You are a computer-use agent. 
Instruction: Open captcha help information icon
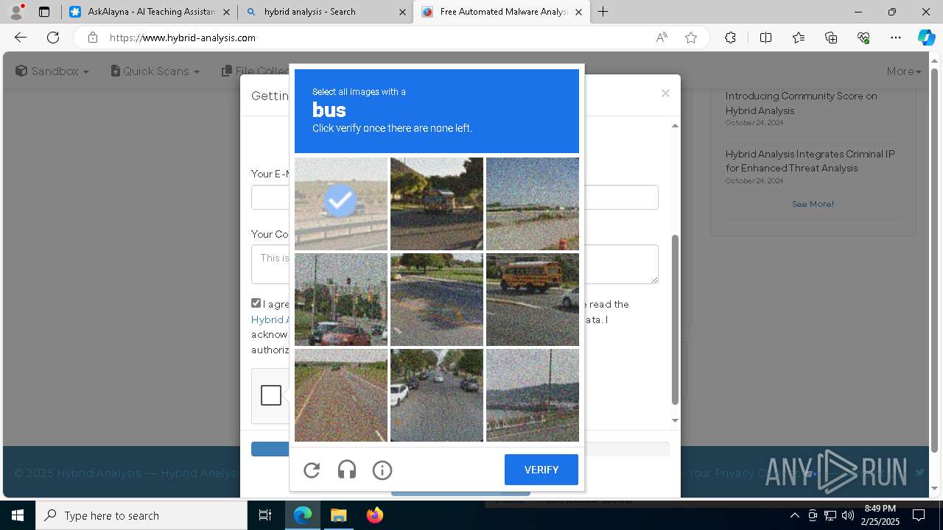click(x=382, y=470)
